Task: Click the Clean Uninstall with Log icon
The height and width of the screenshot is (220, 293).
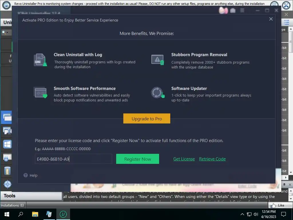Action: 40,60
